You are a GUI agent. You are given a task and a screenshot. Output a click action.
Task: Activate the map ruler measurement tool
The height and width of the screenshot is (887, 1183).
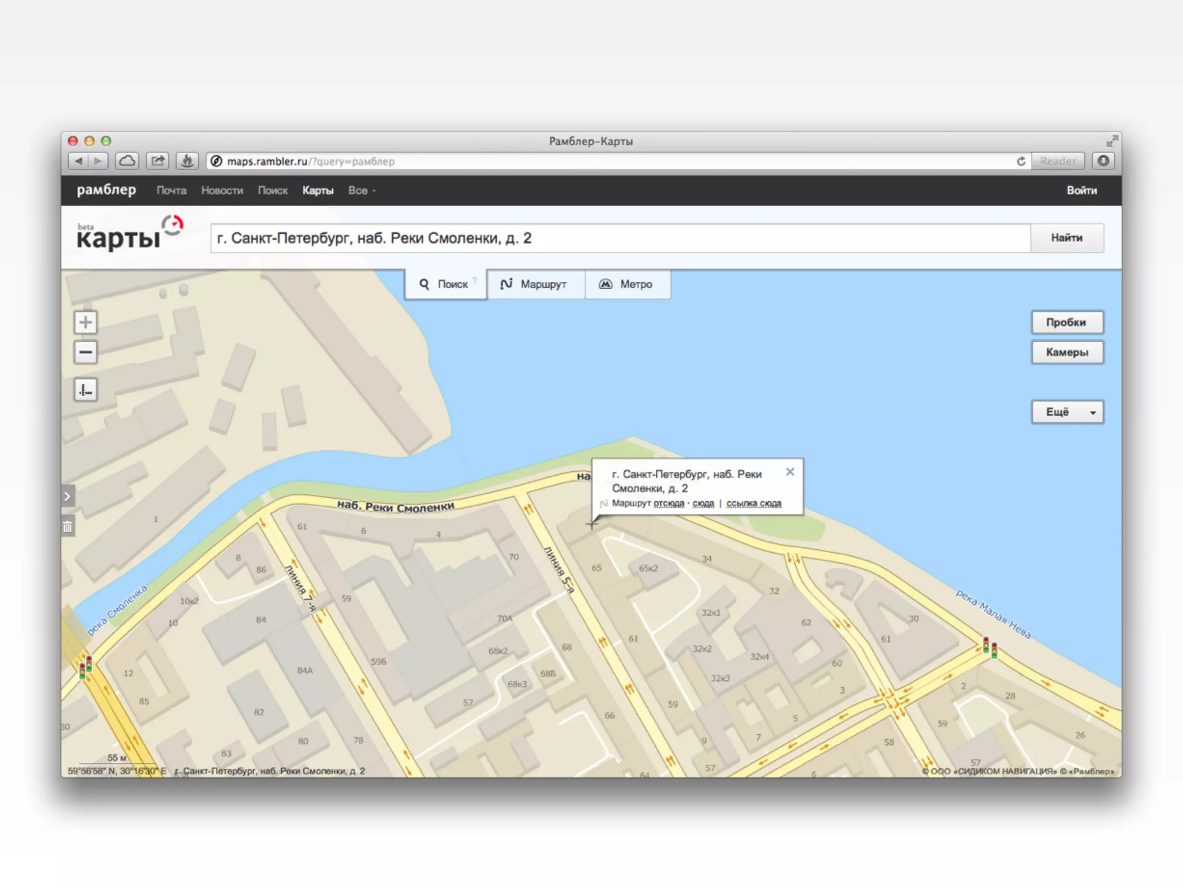pyautogui.click(x=85, y=390)
